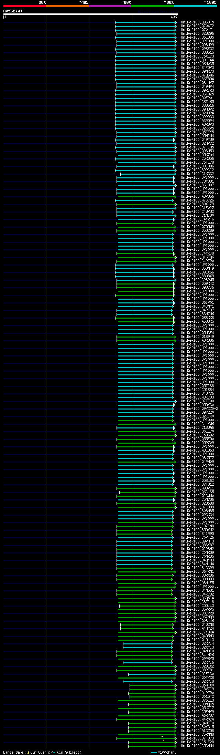220x755 pixels.
Task: Click the orange ~40% legend segment
Action: [67, 6]
